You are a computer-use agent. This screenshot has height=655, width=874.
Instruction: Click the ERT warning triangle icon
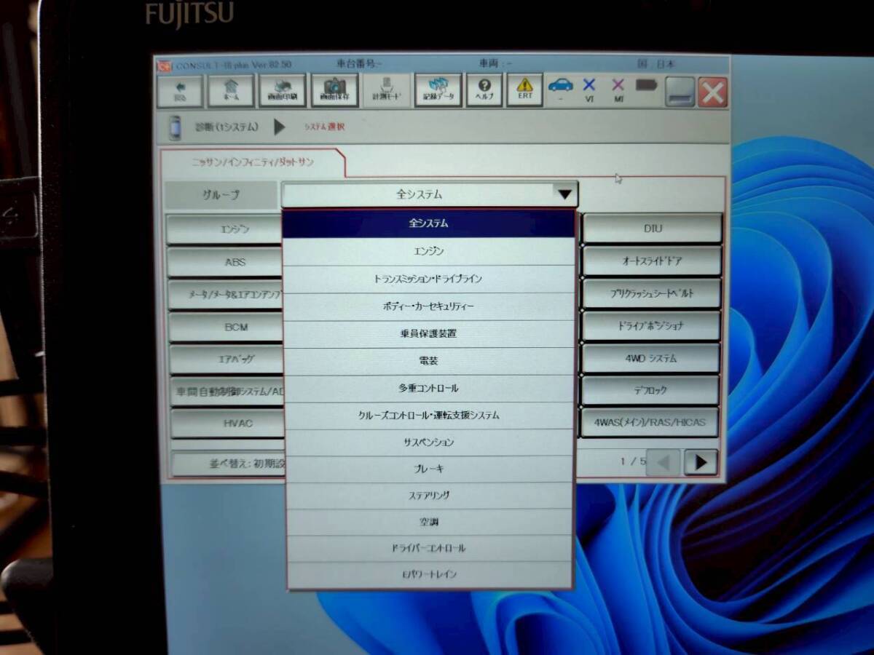tap(524, 89)
